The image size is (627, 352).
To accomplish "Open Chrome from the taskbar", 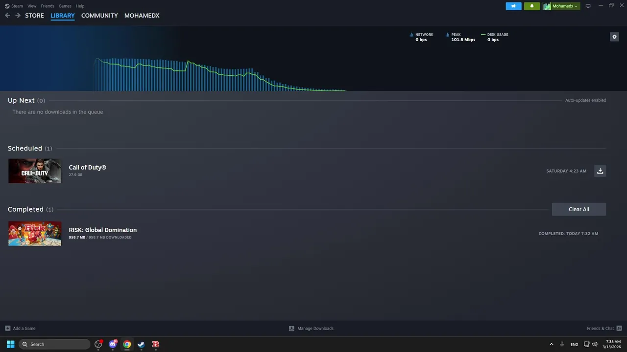I will tap(127, 344).
